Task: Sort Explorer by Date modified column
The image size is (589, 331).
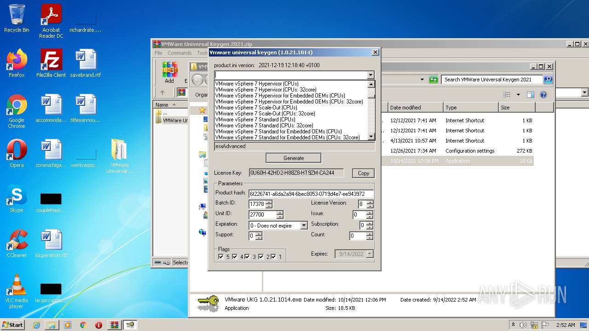Action: (x=415, y=108)
